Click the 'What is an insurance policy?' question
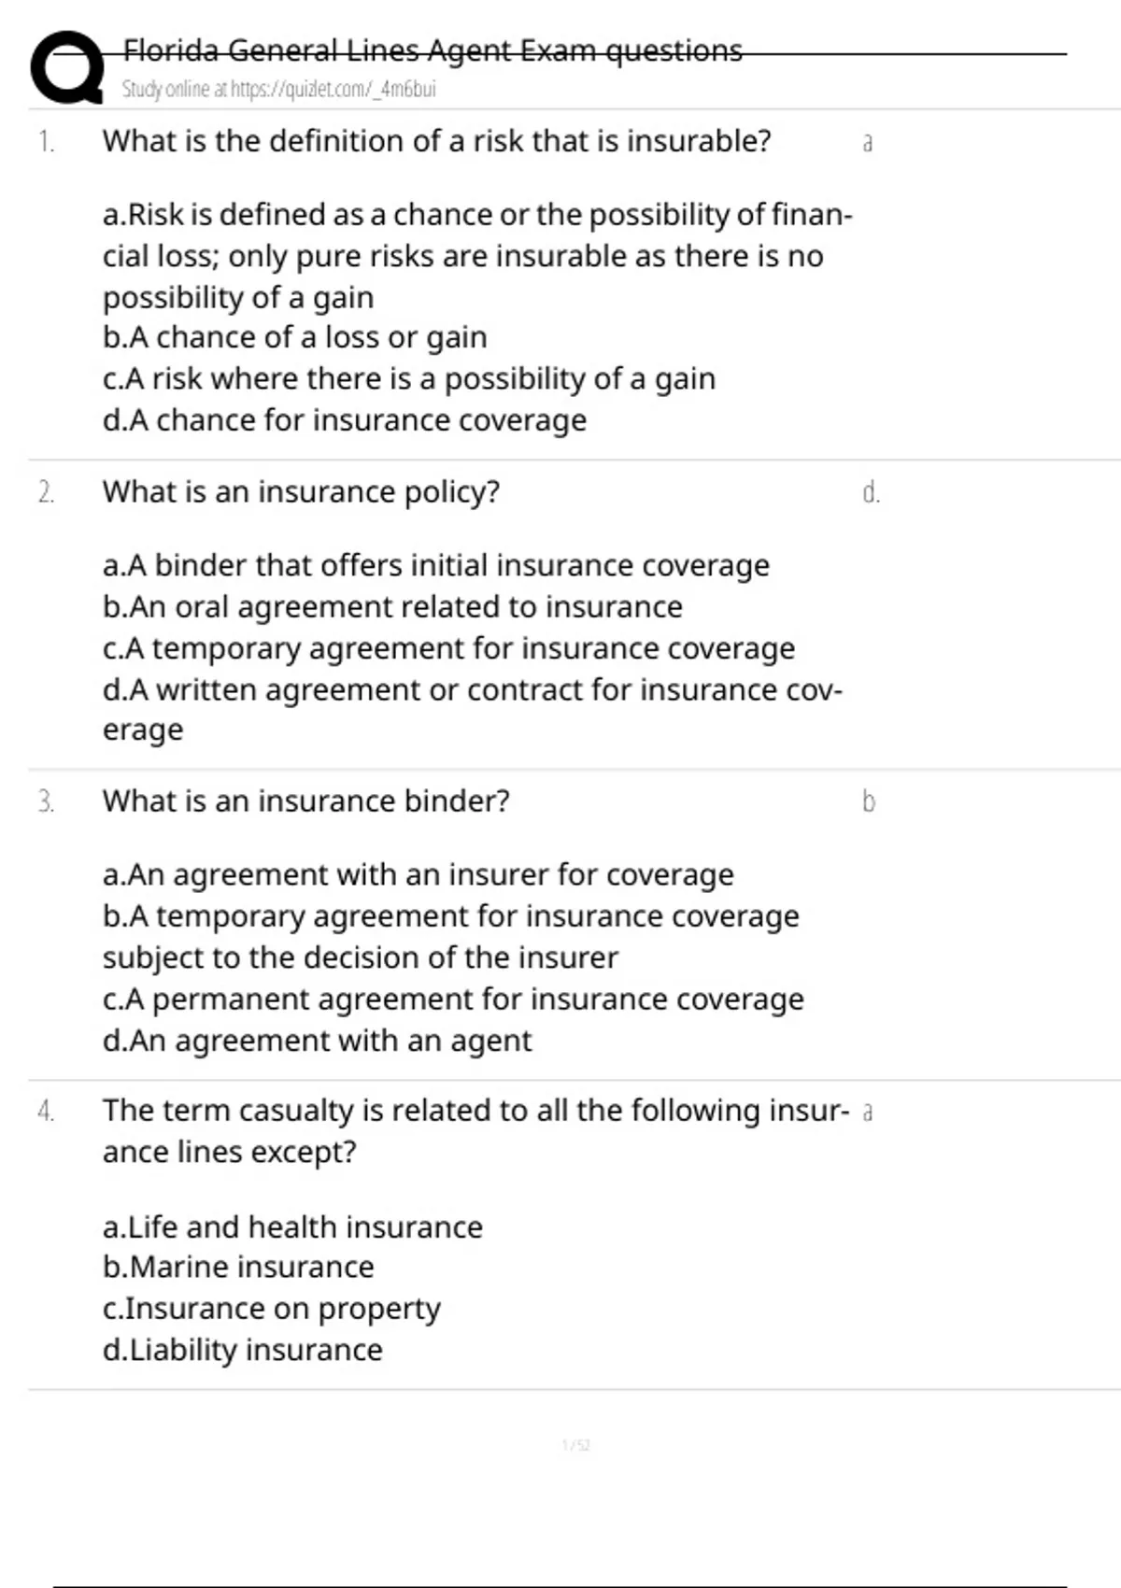Image resolution: width=1121 pixels, height=1588 pixels. 301,492
